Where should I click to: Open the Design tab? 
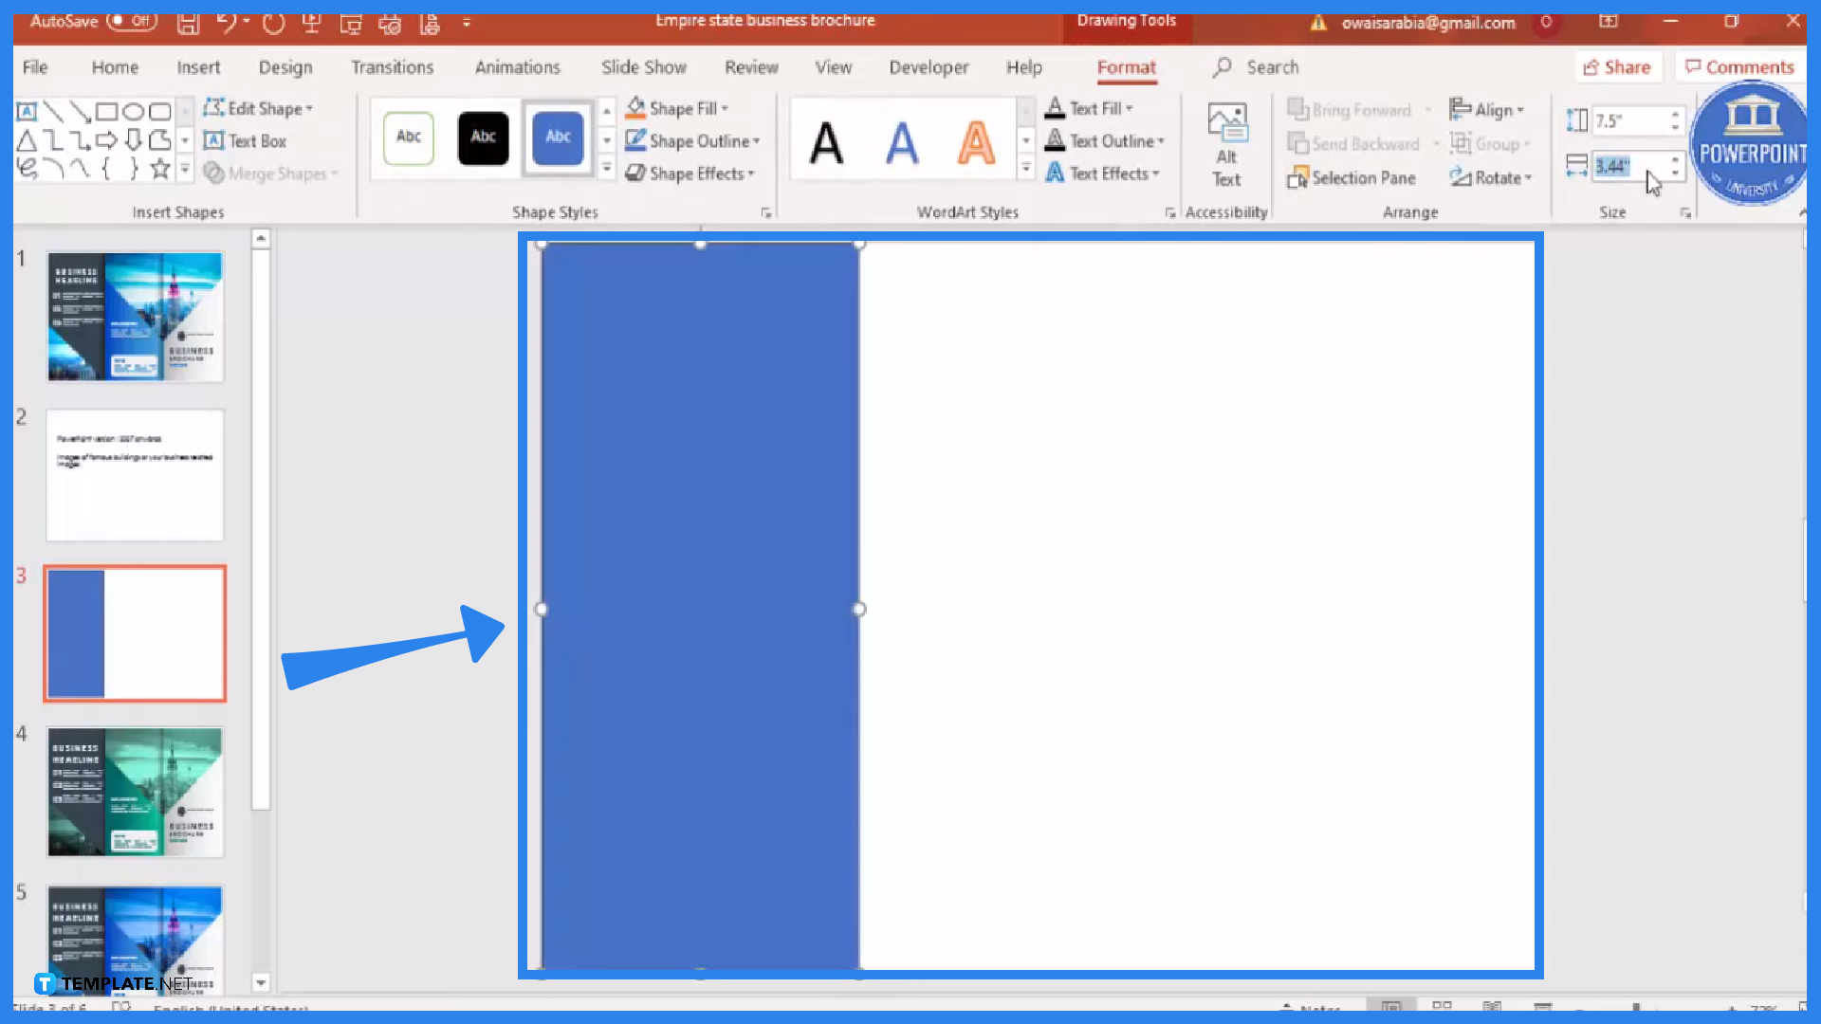coord(285,67)
